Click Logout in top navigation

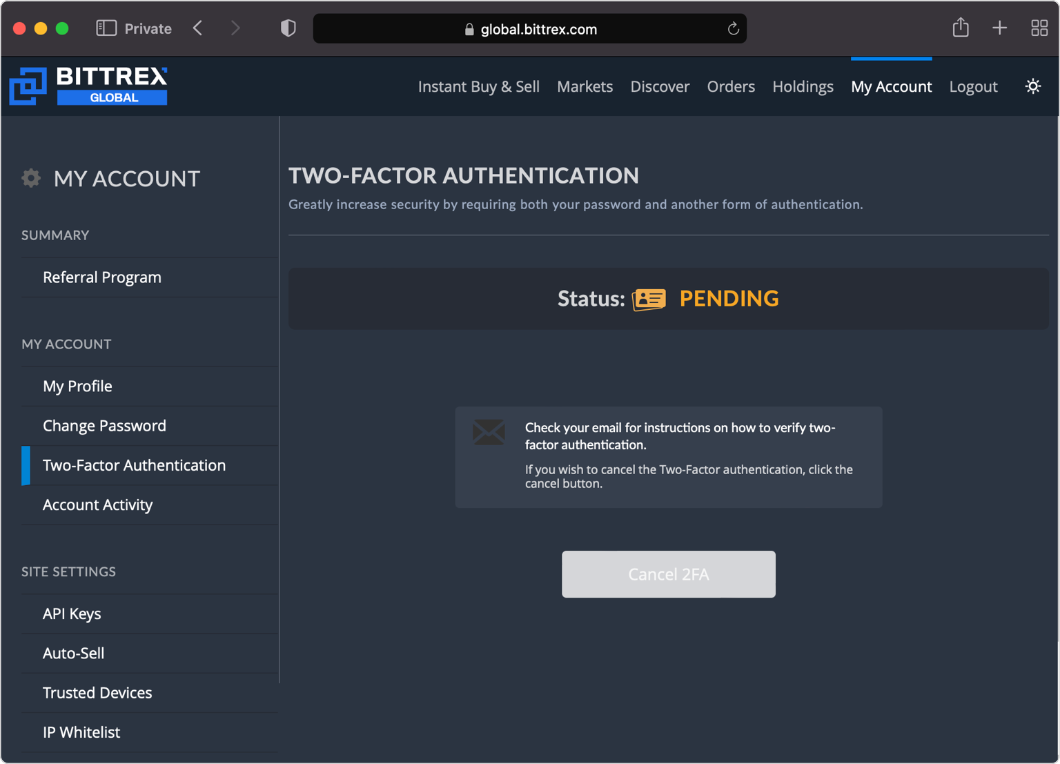click(x=973, y=86)
